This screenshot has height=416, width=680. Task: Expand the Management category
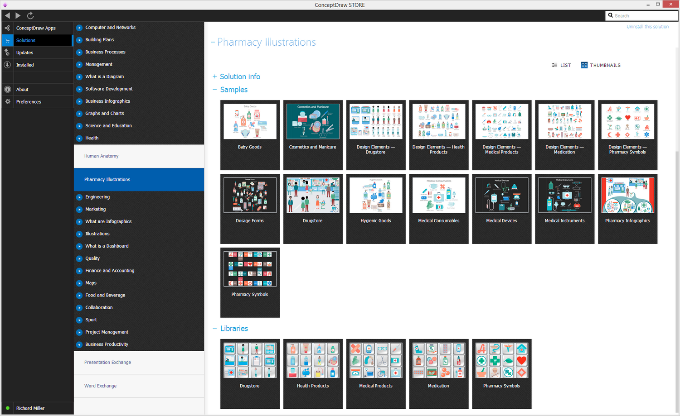click(x=79, y=64)
